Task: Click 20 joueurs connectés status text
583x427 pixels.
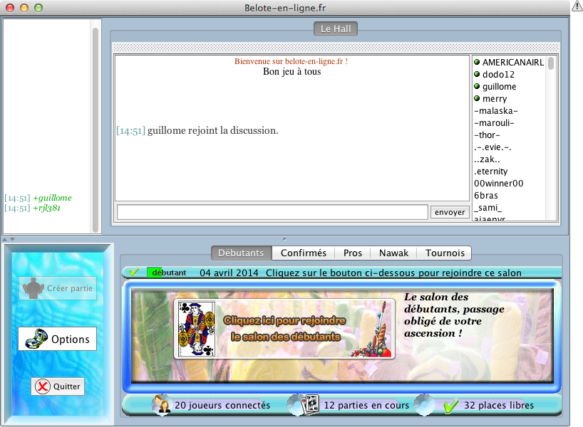Action: (222, 405)
